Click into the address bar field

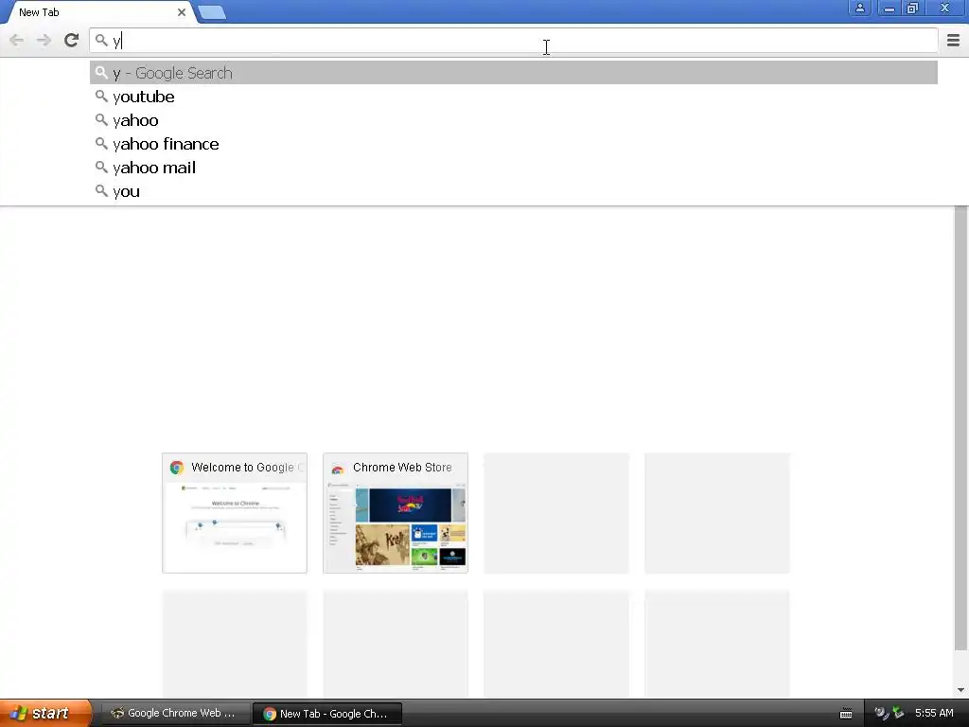tap(514, 41)
